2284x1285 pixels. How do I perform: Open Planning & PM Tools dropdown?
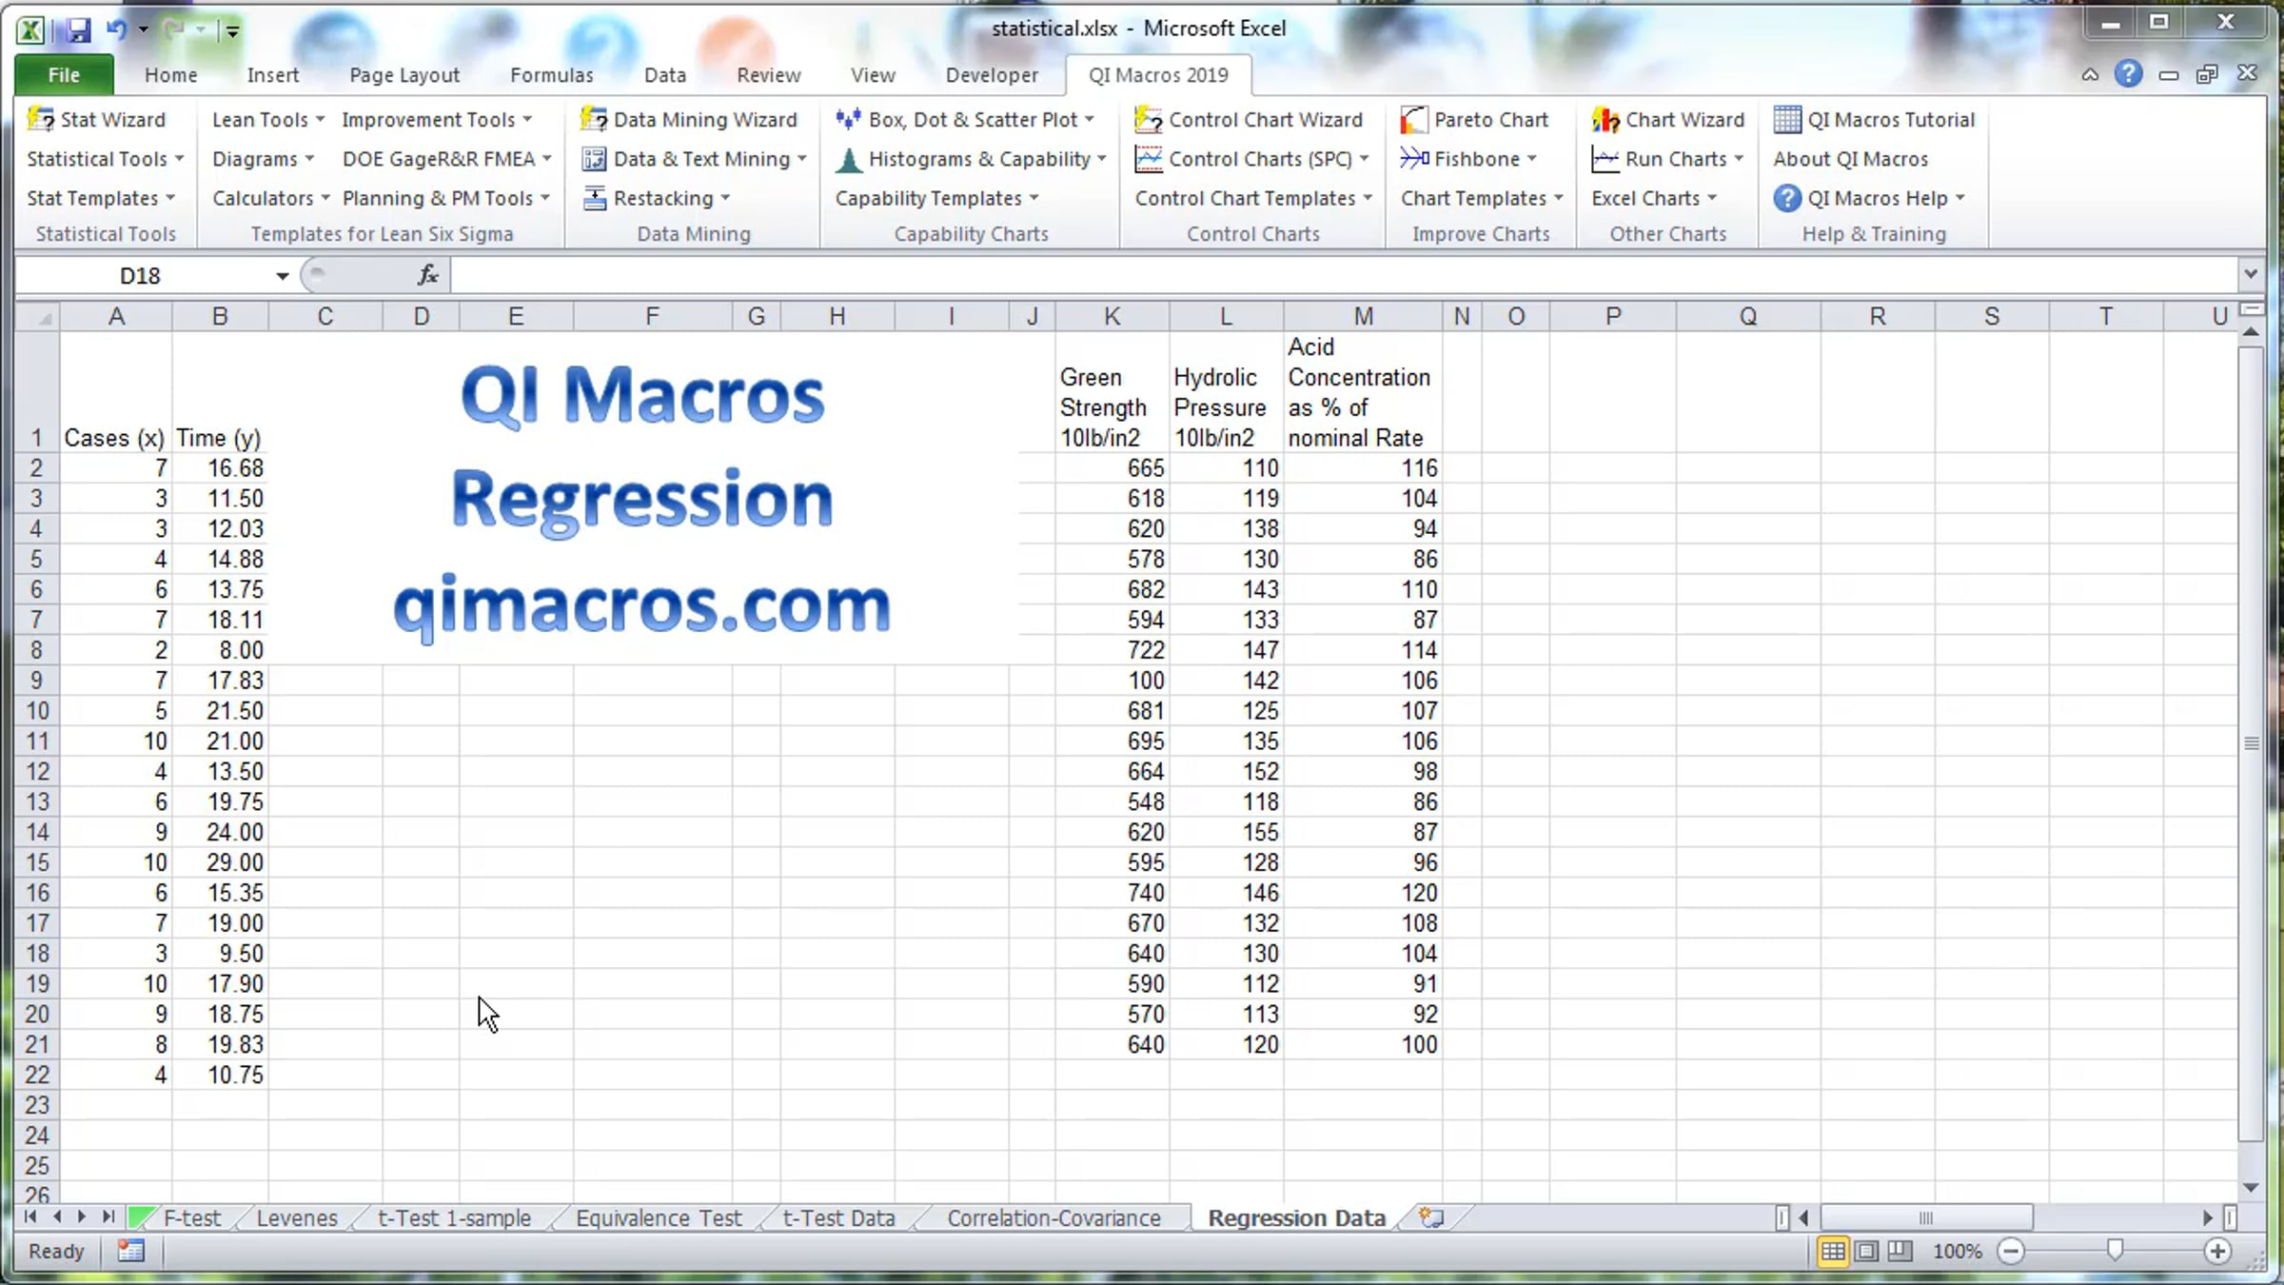pyautogui.click(x=446, y=198)
